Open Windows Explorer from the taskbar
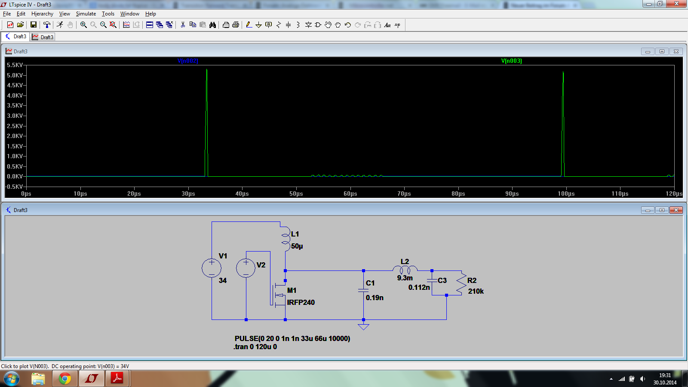 38,379
